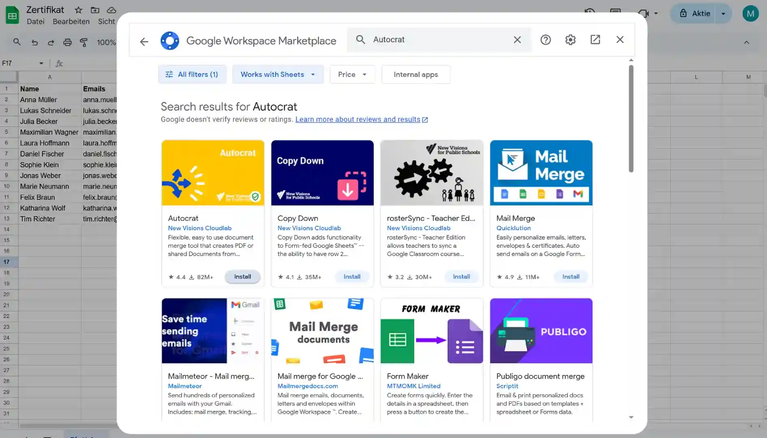Collapse the Sheets toolbar with the chevron
Screen dimensions: 767x438
tap(746, 42)
